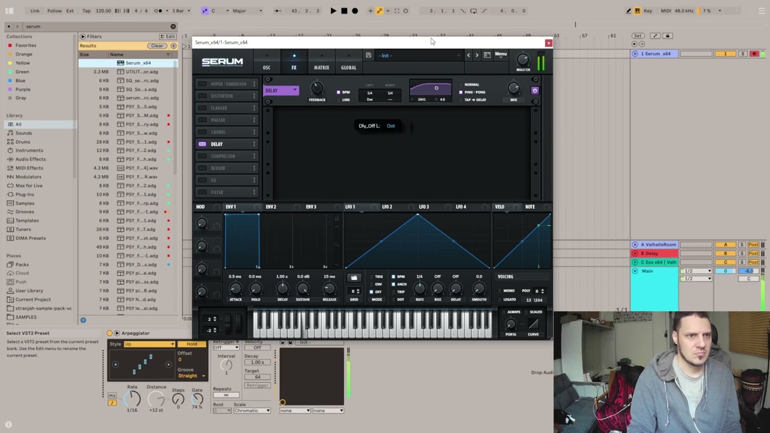Select the Note tab
The height and width of the screenshot is (433, 770).
pos(530,207)
